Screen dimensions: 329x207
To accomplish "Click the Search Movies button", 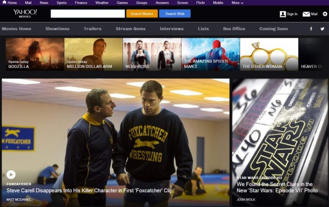I will click(142, 14).
